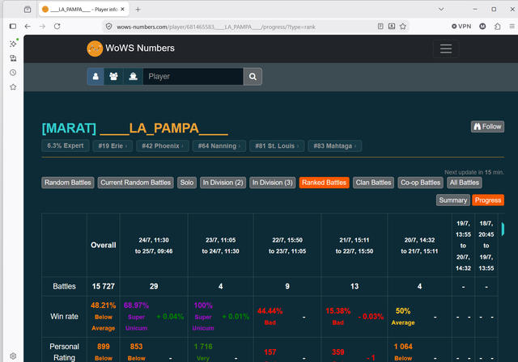Open the browser main menu icon
This screenshot has width=518, height=362.
coord(512,27)
